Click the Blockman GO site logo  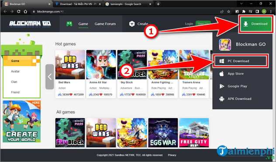pos(30,23)
